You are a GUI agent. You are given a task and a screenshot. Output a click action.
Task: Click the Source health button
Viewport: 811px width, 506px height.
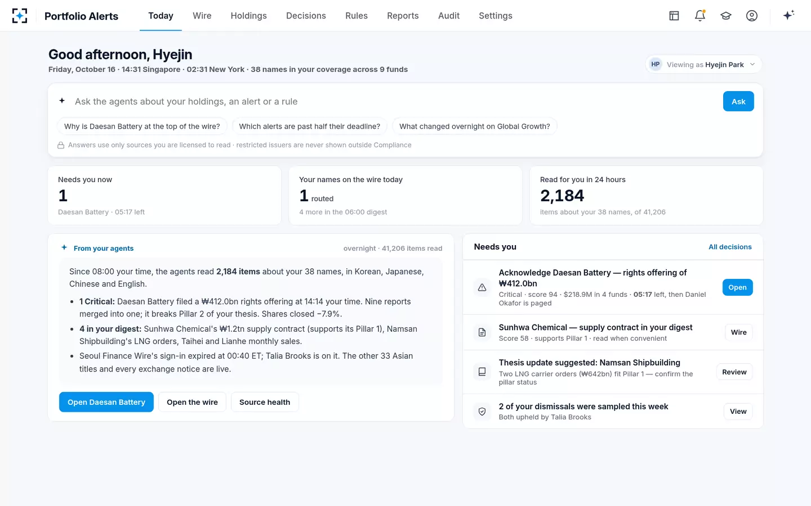tap(265, 402)
